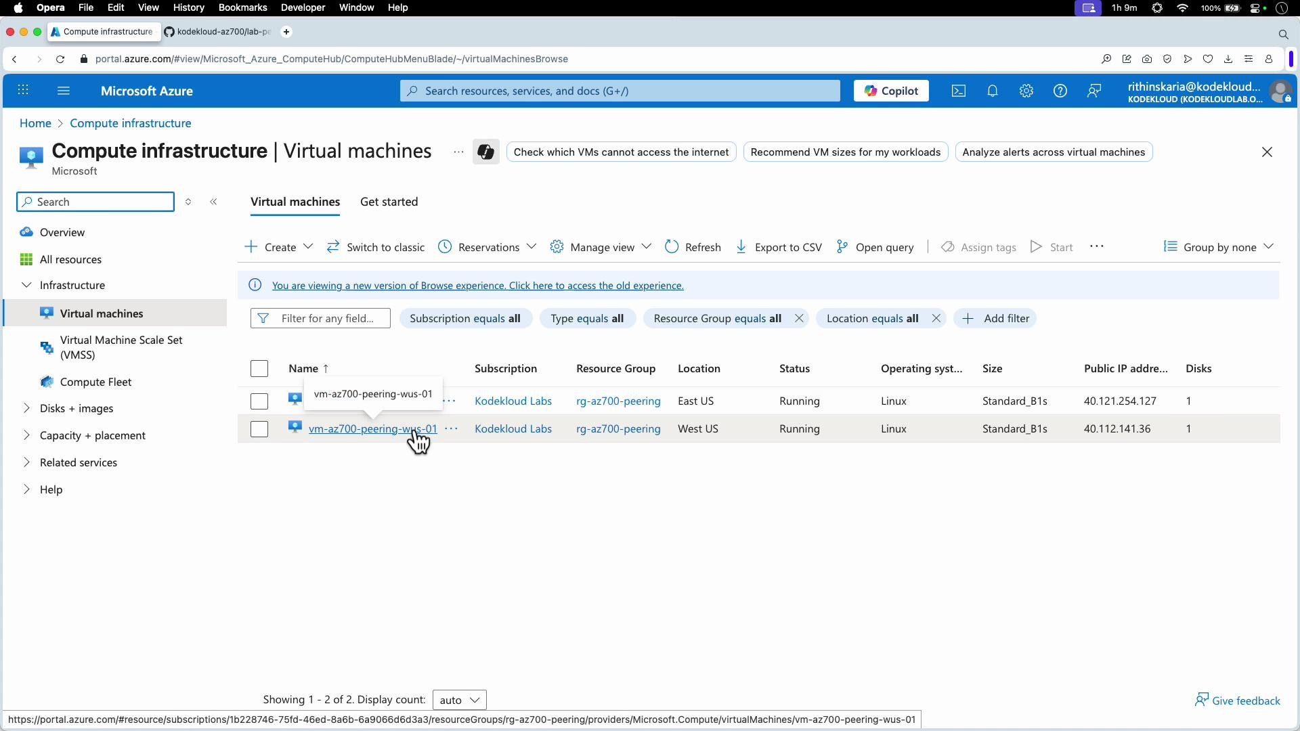Image resolution: width=1300 pixels, height=731 pixels.
Task: Open Cloud Shell from the header
Action: [959, 91]
